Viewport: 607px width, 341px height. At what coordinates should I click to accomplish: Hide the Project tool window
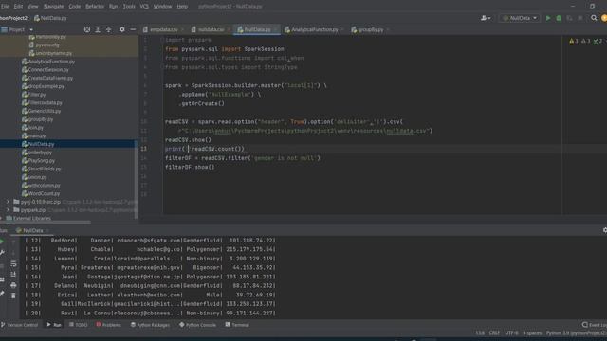click(133, 29)
